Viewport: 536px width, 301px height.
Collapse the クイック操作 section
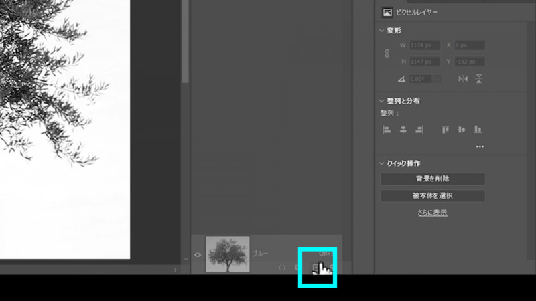[x=381, y=163]
